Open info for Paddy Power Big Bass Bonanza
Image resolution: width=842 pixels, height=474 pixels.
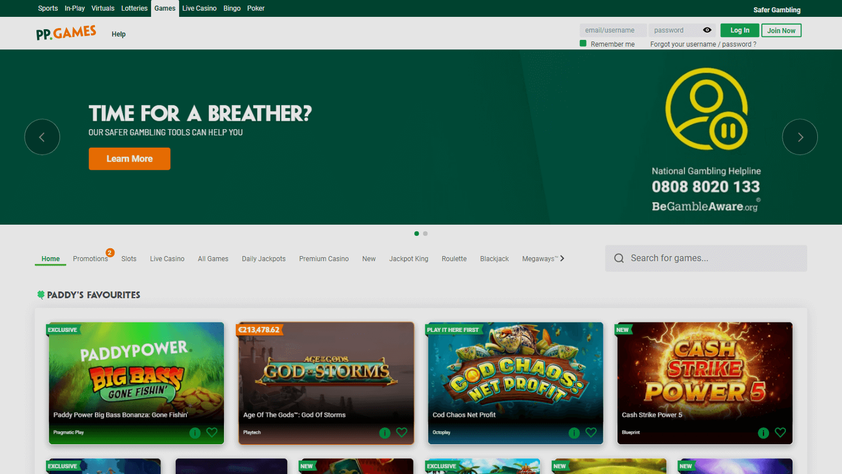point(195,433)
